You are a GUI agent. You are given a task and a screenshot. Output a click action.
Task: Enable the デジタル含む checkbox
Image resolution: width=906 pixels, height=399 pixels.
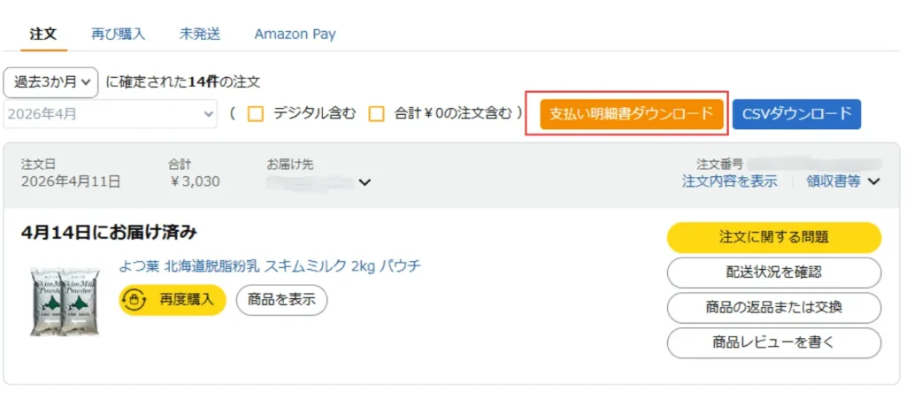[256, 113]
